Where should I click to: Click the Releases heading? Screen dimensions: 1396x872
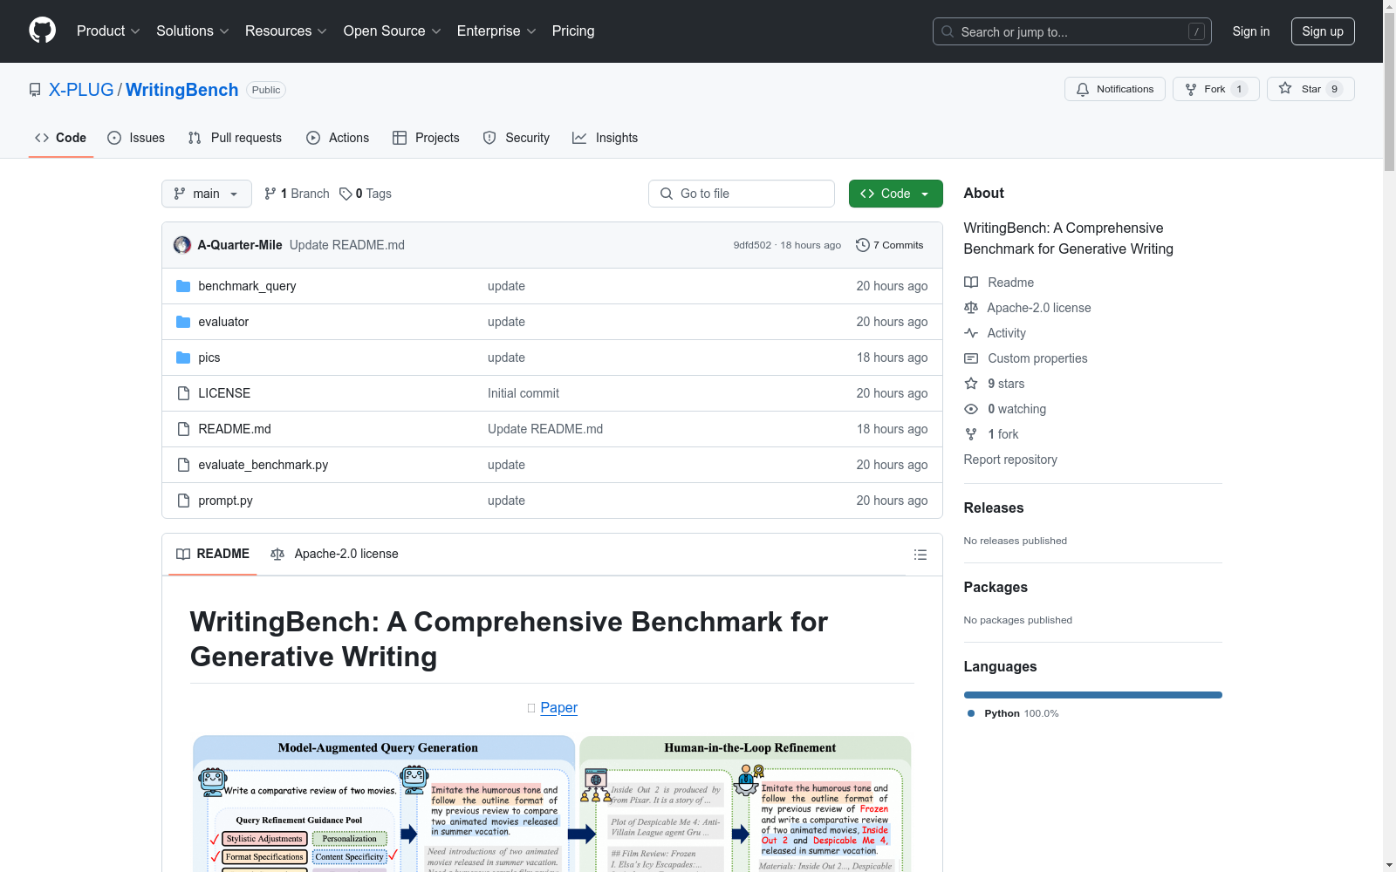(x=994, y=508)
